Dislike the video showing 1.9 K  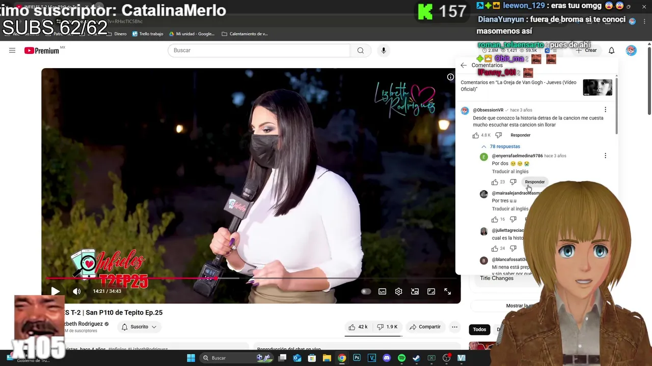[387, 327]
